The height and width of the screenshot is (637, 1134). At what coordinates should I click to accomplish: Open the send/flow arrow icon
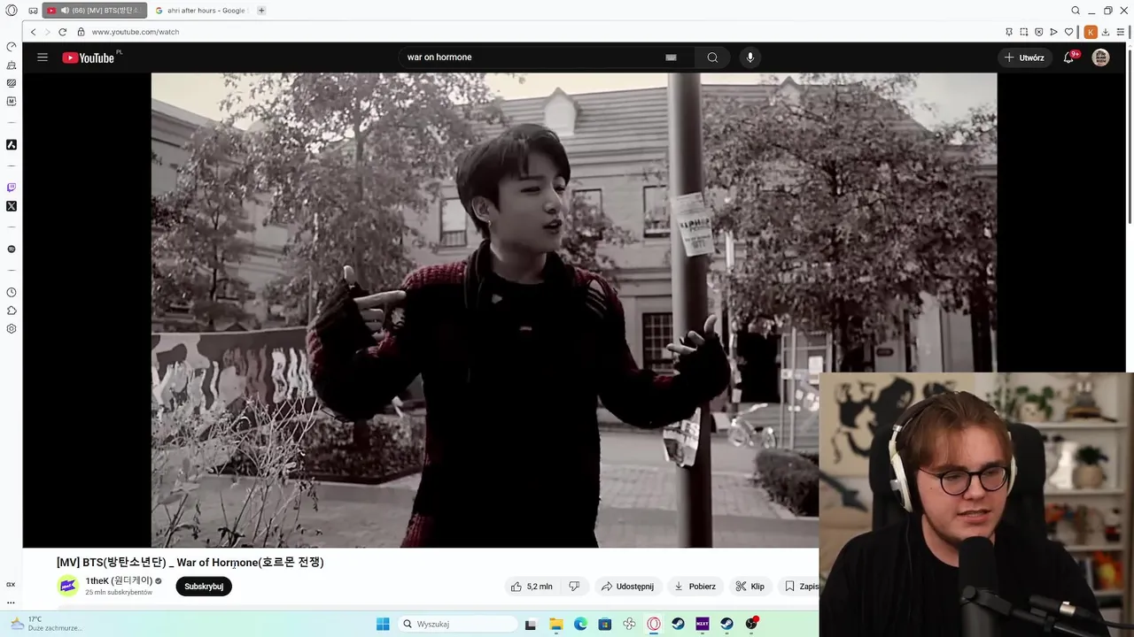[x=1054, y=32]
